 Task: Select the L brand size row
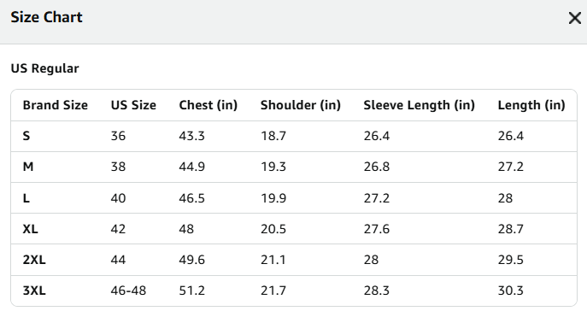pos(294,198)
